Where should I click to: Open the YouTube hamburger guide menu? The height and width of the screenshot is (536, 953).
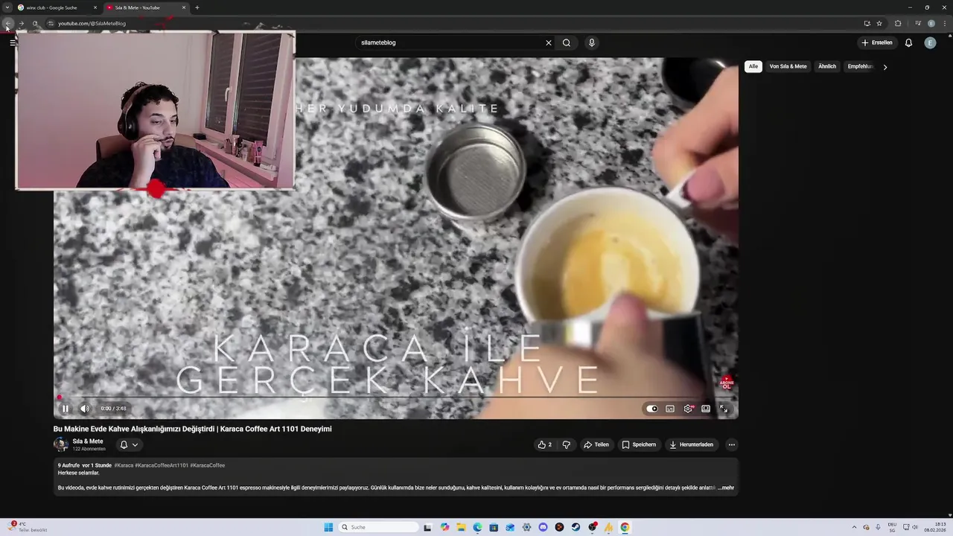coord(12,42)
